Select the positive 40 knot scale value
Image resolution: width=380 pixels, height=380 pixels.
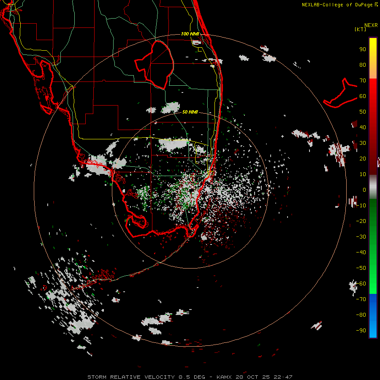tap(363, 127)
